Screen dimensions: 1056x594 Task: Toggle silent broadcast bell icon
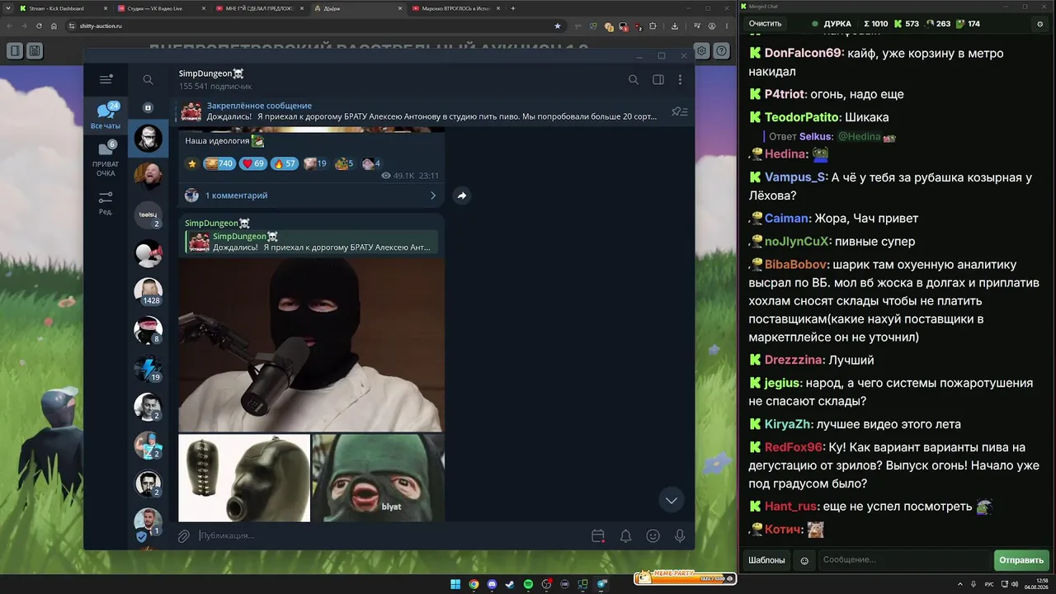pyautogui.click(x=626, y=536)
